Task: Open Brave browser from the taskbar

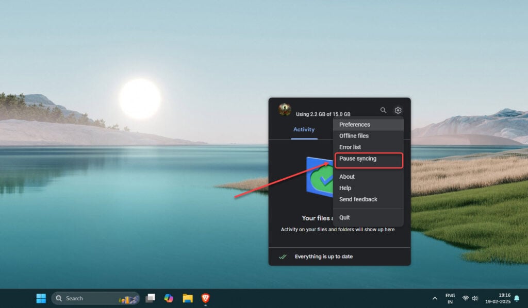Action: click(x=205, y=298)
